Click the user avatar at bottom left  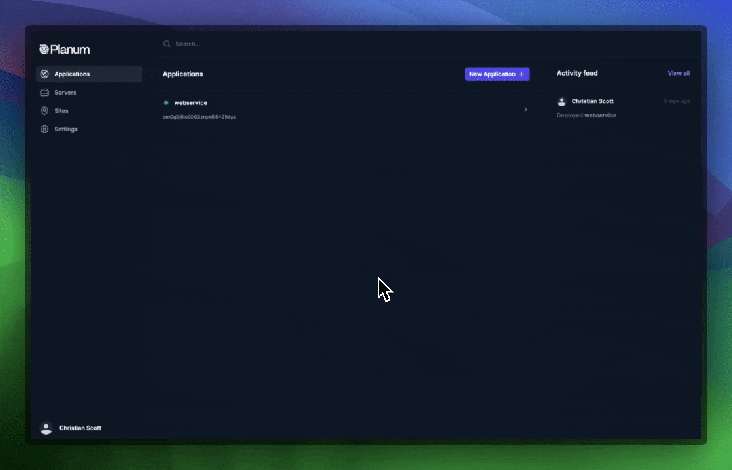(46, 428)
